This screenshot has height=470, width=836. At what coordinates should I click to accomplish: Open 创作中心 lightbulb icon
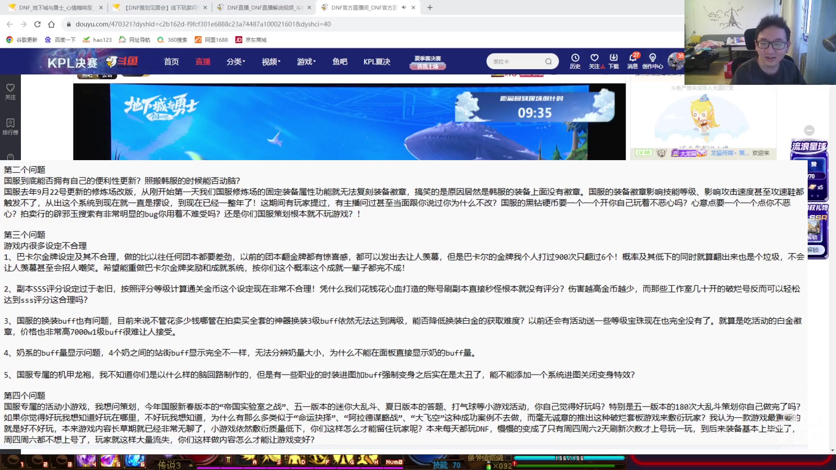click(x=652, y=61)
